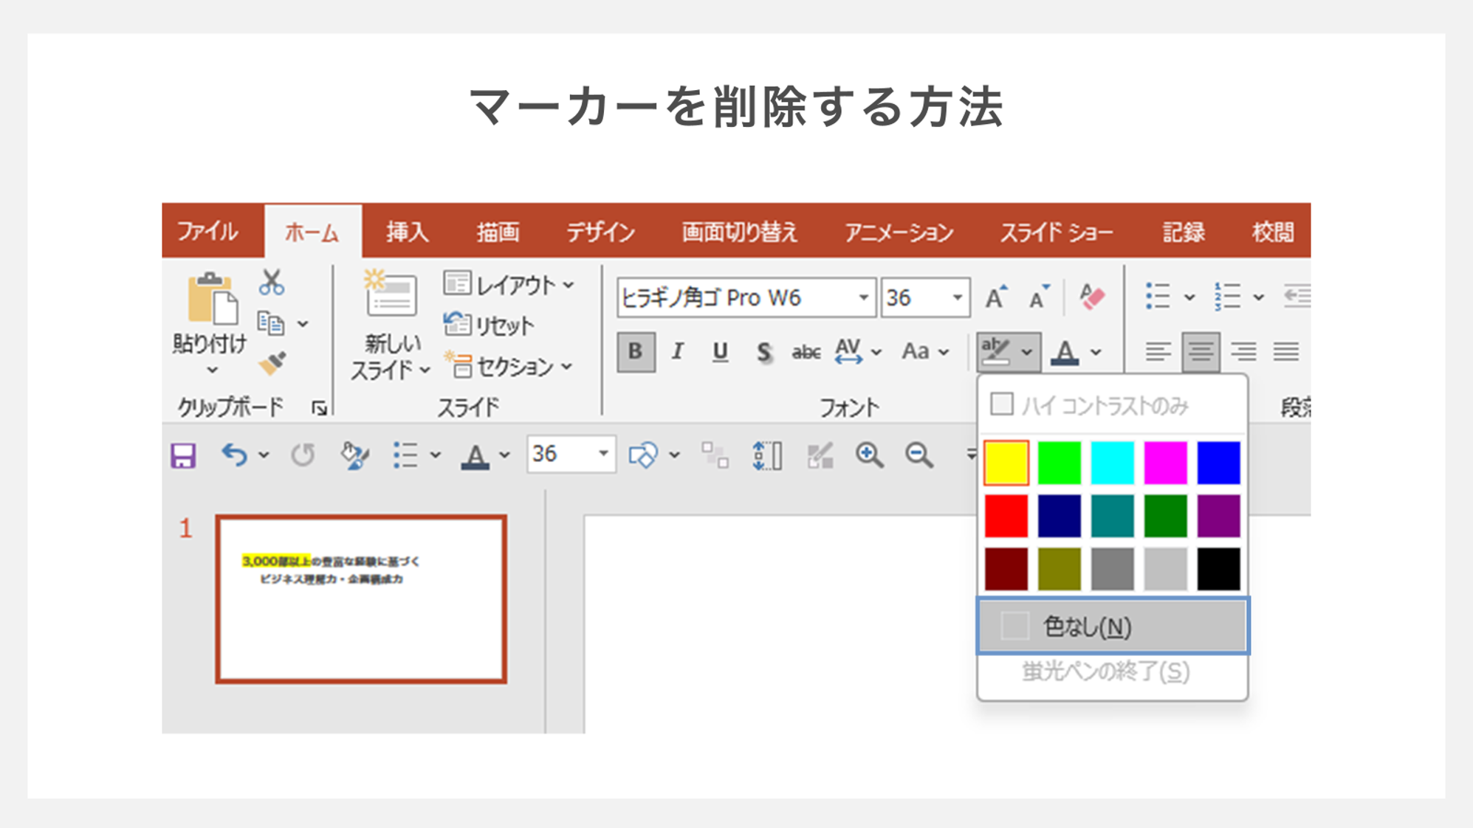This screenshot has width=1473, height=828.
Task: Open the ホーム tab
Action: [x=313, y=232]
